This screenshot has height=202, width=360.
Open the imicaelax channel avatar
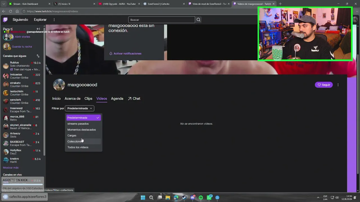pyautogui.click(x=6, y=76)
